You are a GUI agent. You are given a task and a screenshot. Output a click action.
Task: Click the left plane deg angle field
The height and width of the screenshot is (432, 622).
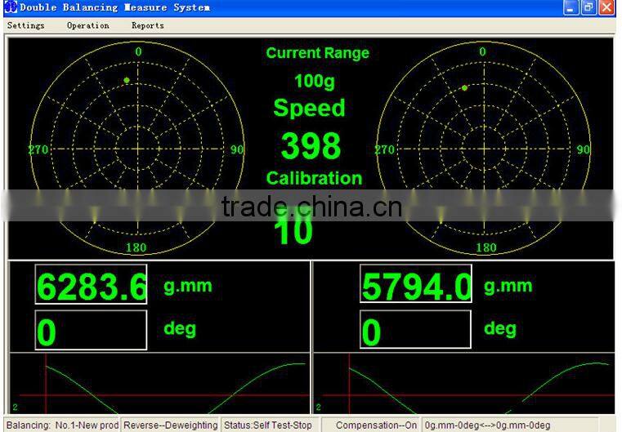tap(91, 330)
